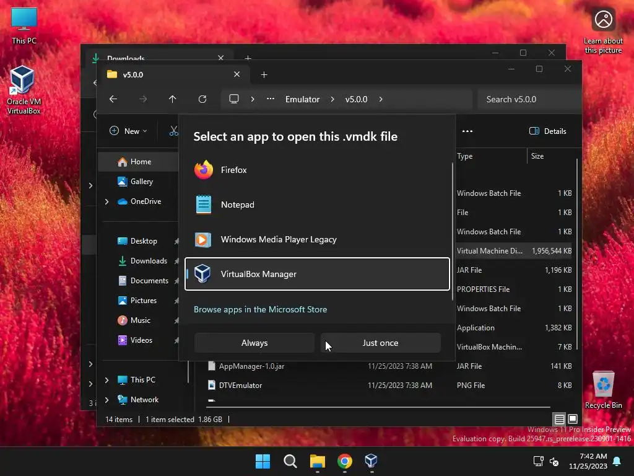Close Downloads tab in back window
634x476 pixels.
pos(221,58)
